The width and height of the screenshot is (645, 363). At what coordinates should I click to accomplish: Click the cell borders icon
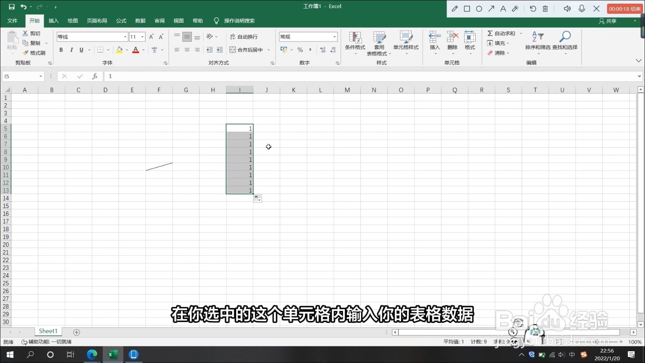click(100, 50)
